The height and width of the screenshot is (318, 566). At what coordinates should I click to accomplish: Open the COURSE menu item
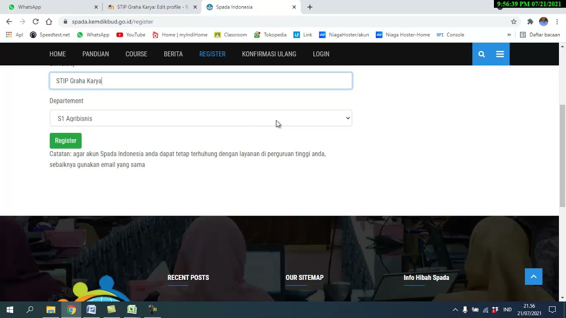(x=136, y=54)
